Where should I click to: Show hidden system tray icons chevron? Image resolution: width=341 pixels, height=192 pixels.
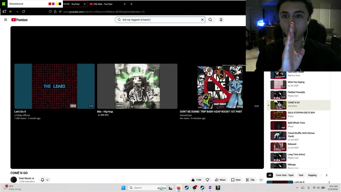[x=297, y=188]
